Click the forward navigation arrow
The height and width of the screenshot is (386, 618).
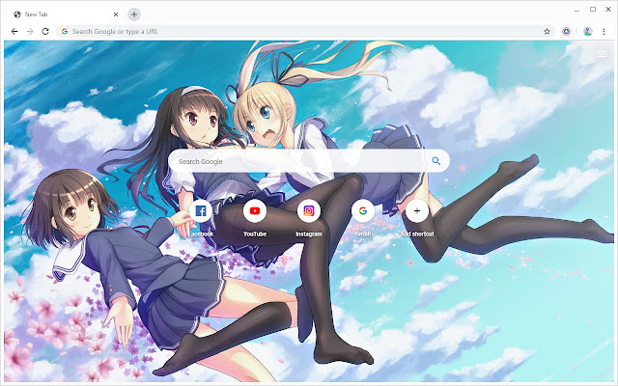tap(30, 32)
